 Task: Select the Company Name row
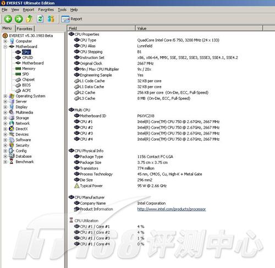coord(120,203)
